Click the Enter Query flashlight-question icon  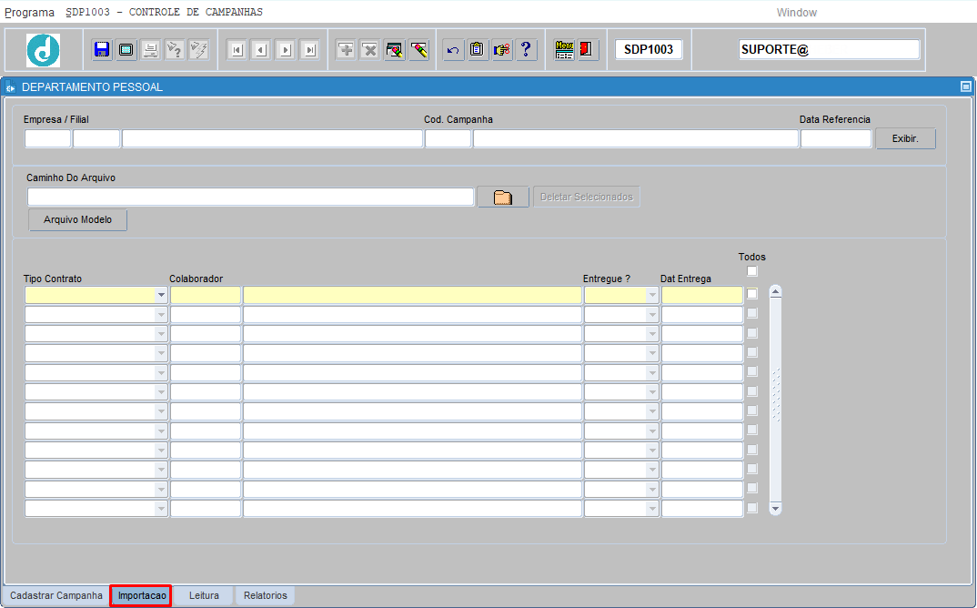(x=175, y=49)
